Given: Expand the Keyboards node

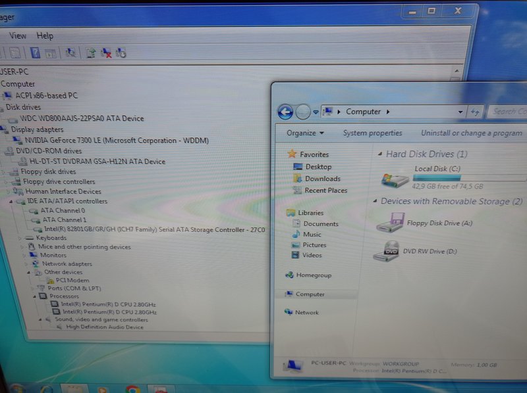Looking at the screenshot, I should coord(20,238).
